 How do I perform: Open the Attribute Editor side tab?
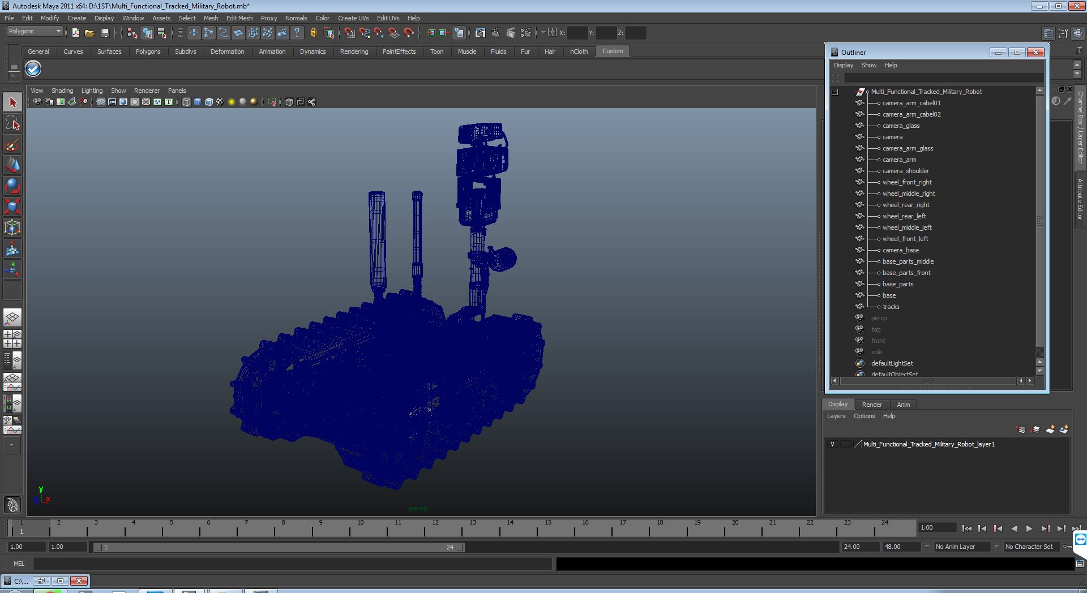[x=1080, y=199]
